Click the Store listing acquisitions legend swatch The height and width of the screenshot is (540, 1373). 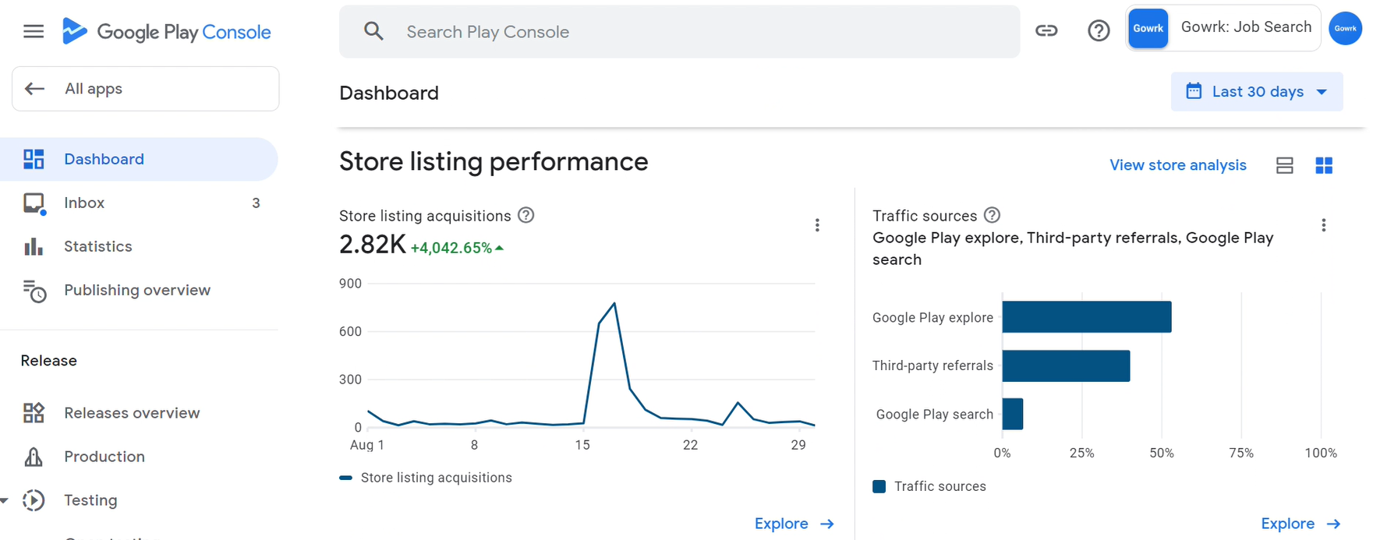(x=345, y=478)
